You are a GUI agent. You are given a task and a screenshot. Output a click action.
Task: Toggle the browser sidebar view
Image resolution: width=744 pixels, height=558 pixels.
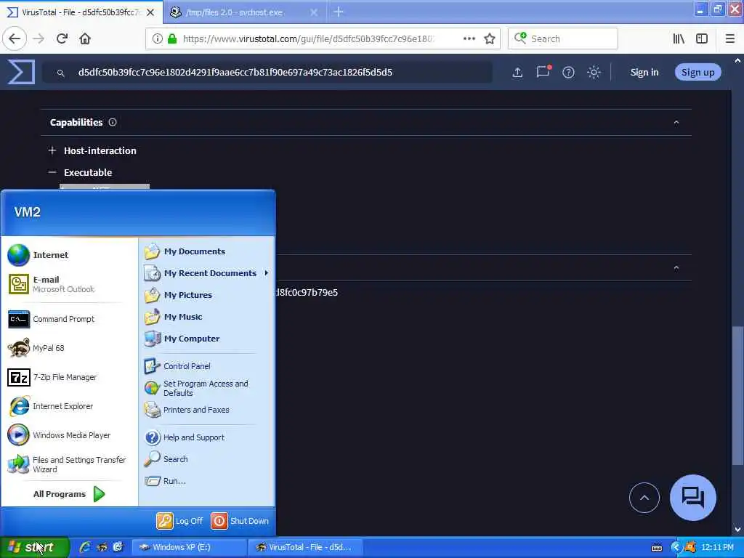click(x=702, y=39)
